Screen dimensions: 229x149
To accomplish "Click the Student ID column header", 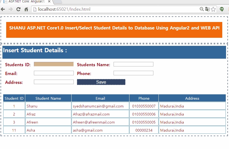I will (14, 98).
